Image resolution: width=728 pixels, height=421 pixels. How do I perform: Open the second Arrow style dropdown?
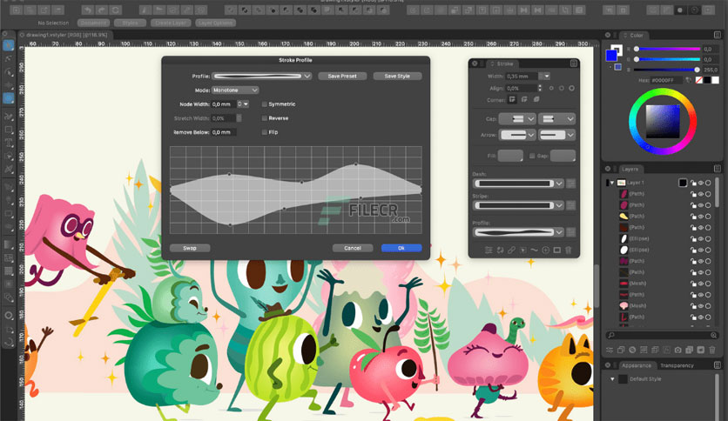(x=556, y=135)
